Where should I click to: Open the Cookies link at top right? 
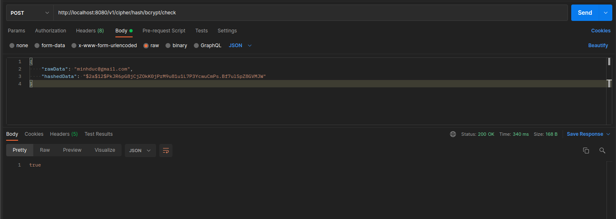point(600,31)
